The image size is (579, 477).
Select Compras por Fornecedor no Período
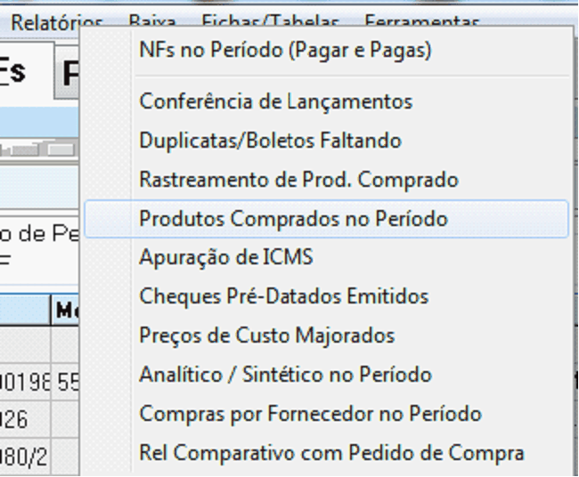pos(310,415)
